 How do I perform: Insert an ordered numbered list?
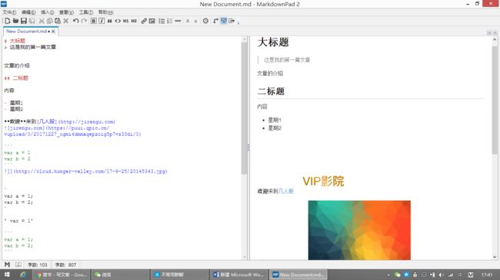(x=170, y=21)
